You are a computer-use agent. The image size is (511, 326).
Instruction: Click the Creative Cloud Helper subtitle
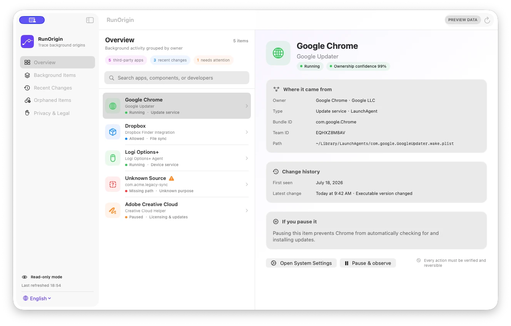coord(145,211)
